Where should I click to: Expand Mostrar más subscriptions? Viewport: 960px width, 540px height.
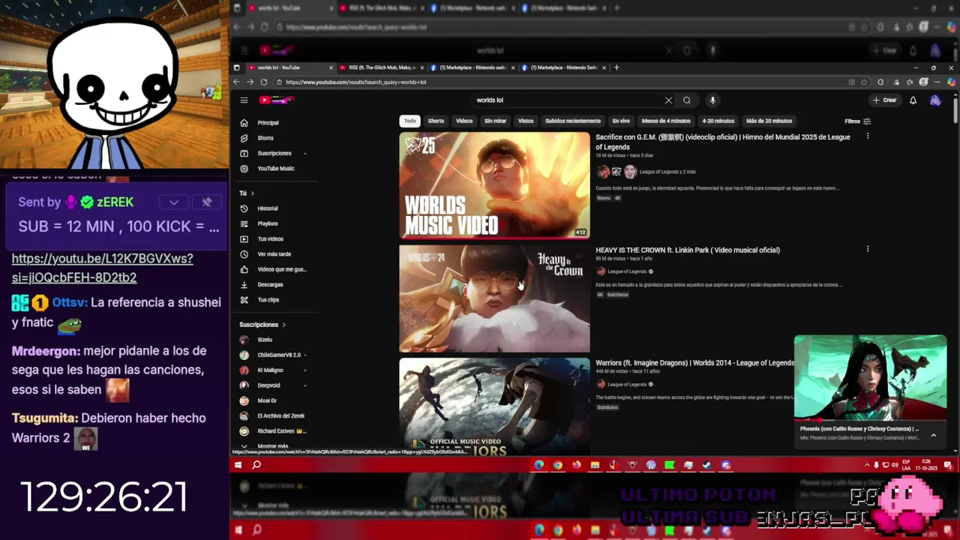[x=266, y=446]
